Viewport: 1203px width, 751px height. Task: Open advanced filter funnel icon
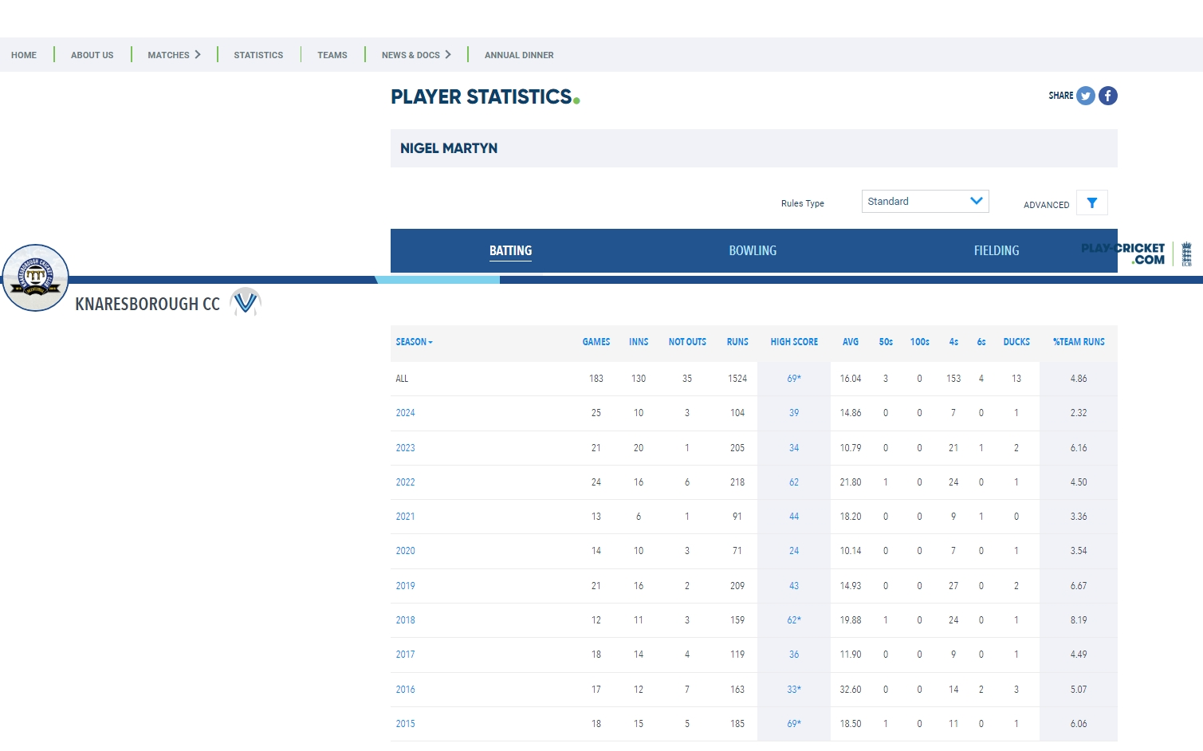(x=1091, y=202)
